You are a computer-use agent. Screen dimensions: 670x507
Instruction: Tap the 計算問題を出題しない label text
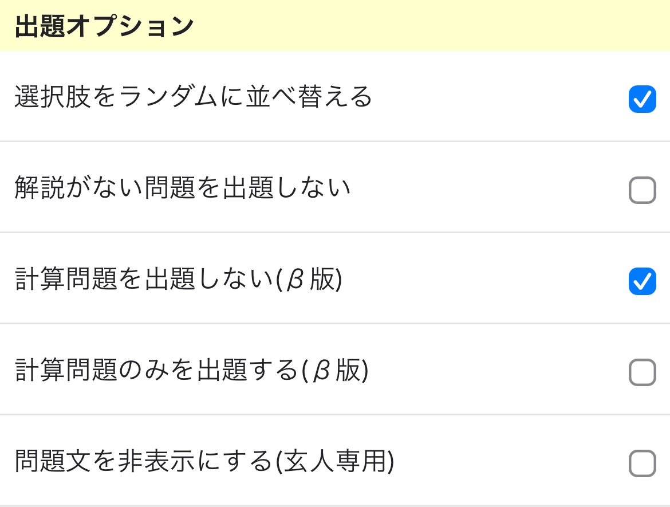(144, 279)
